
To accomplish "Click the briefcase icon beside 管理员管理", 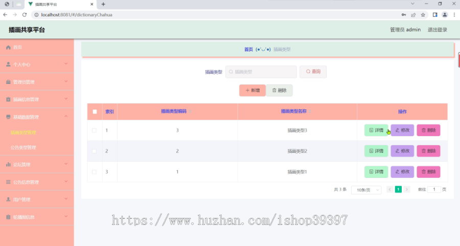I will [8, 82].
